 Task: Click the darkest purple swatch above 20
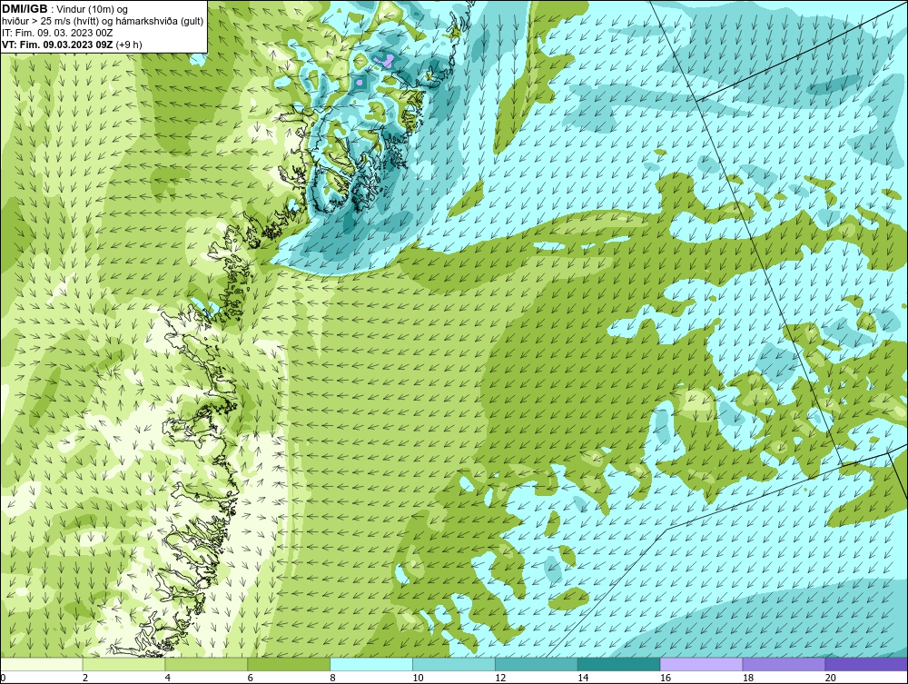point(866,664)
